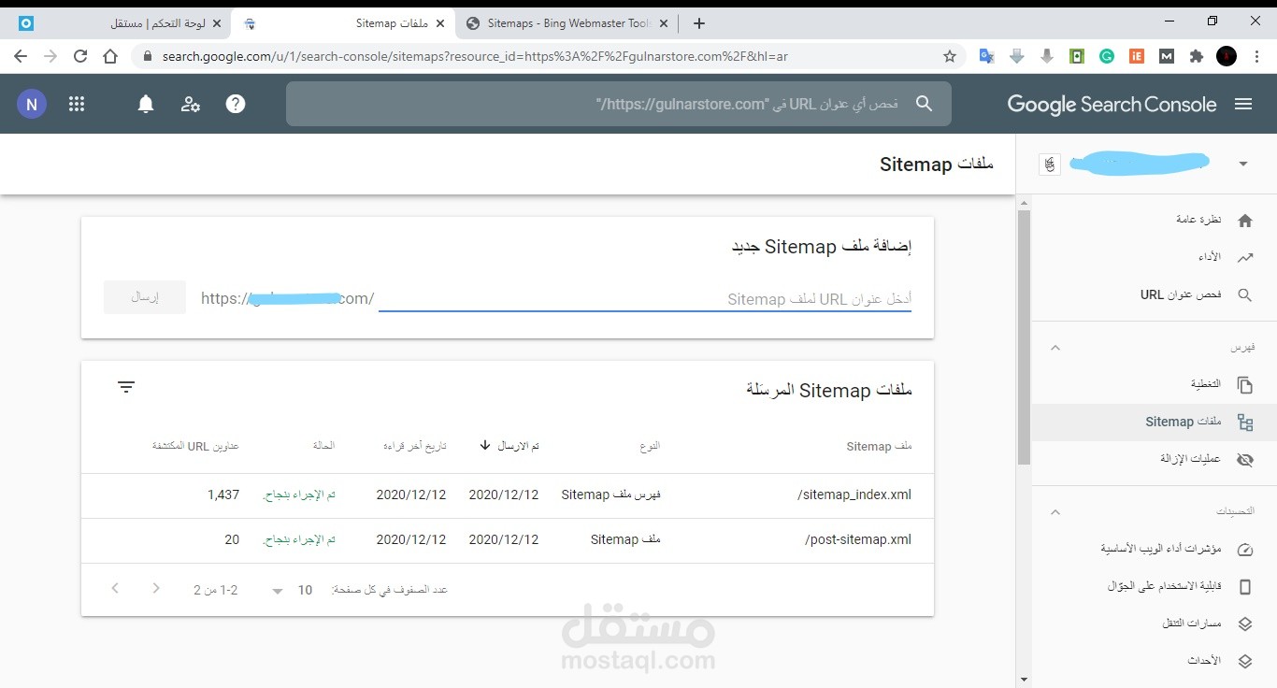Close the Bing Webmaster Tools tab
The height and width of the screenshot is (688, 1277).
(x=665, y=23)
